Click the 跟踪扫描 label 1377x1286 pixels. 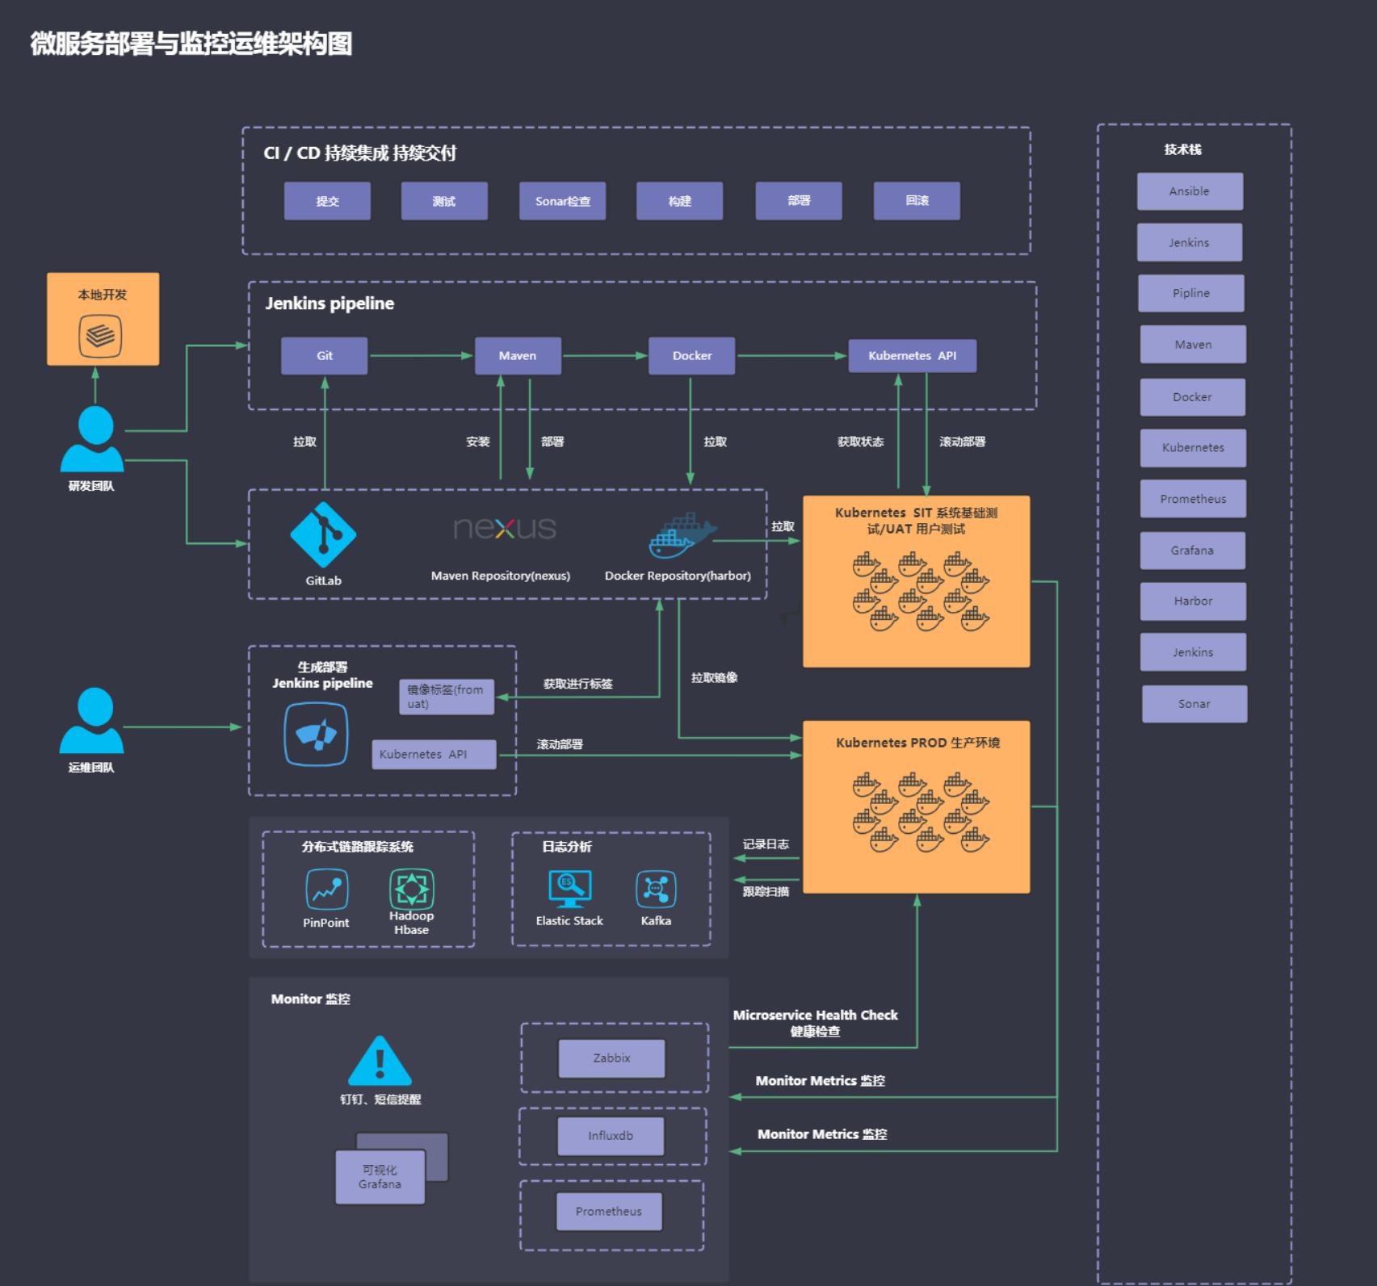(x=766, y=891)
